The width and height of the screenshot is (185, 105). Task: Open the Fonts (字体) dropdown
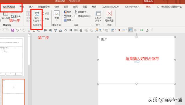point(68,16)
